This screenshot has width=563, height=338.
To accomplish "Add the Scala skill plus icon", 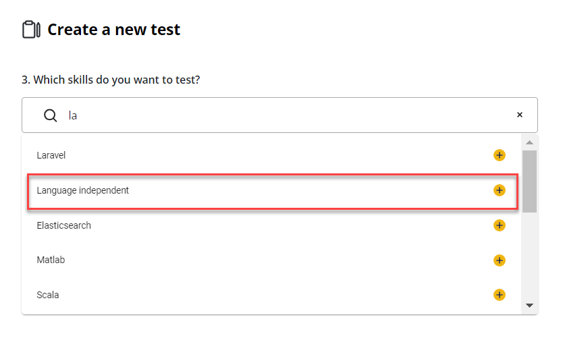I will pos(499,295).
